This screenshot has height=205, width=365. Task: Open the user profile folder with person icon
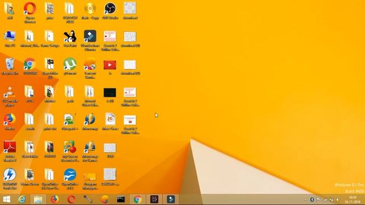[x=10, y=9]
